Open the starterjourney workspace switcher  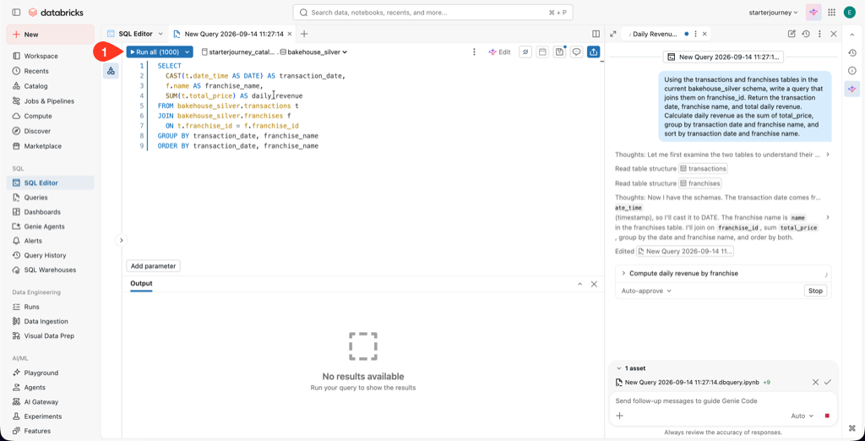tap(774, 12)
